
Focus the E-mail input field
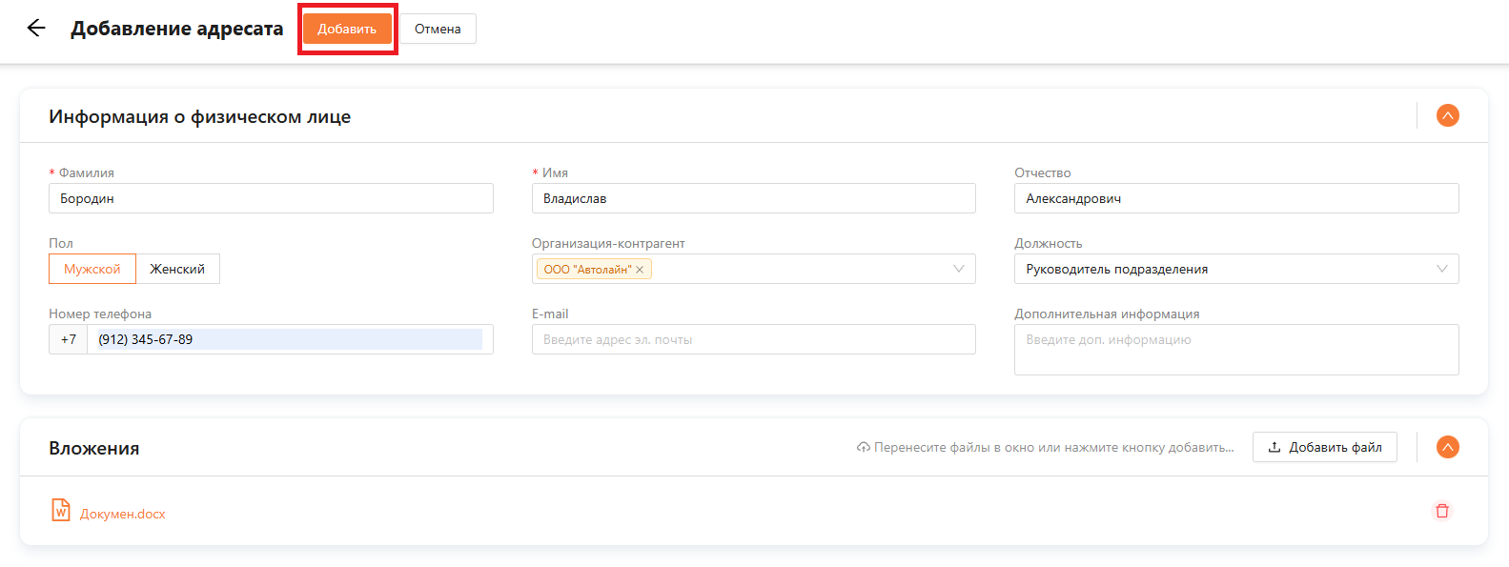753,339
